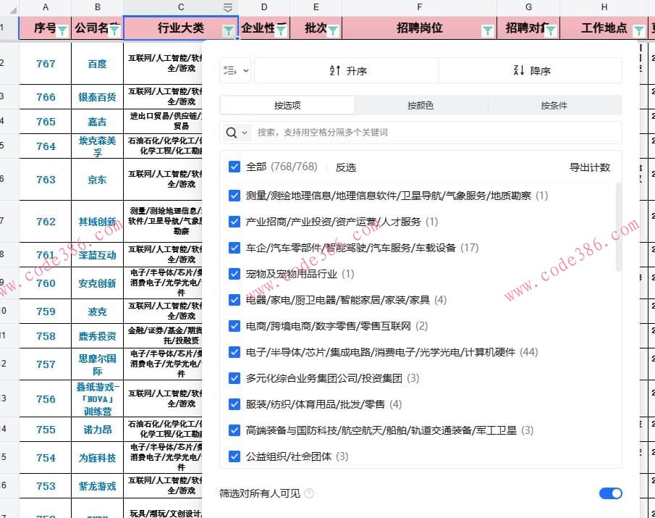Image resolution: width=655 pixels, height=518 pixels.
Task: Uncheck the 电子/半导体/芯片 category checkbox
Action: (x=234, y=352)
